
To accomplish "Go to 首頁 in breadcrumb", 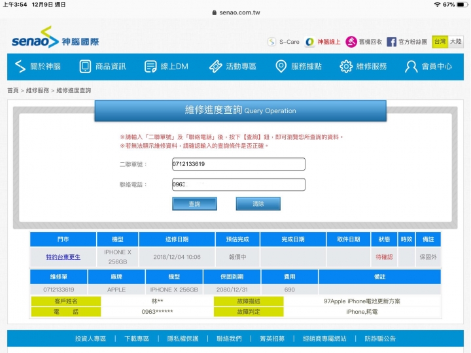I will coord(13,90).
